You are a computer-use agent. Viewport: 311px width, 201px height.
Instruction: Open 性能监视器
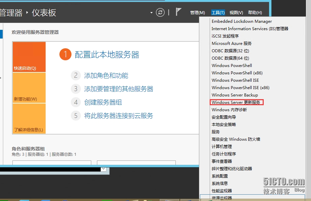222,191
